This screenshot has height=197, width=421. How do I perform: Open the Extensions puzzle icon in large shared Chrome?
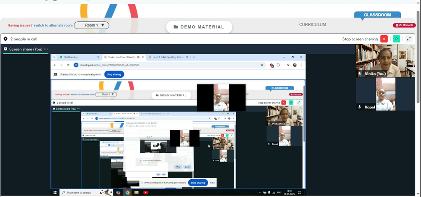click(278, 65)
